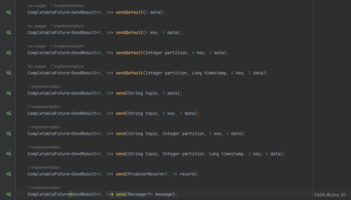Viewport: 351px width, 200px height.
Task: Open '1 implementation' hint above send(Message<?> message)
Action: pos(44,187)
